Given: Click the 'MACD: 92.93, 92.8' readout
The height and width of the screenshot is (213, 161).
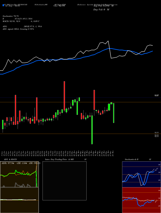Looking at the screenshot, I should (x=12, y=21).
